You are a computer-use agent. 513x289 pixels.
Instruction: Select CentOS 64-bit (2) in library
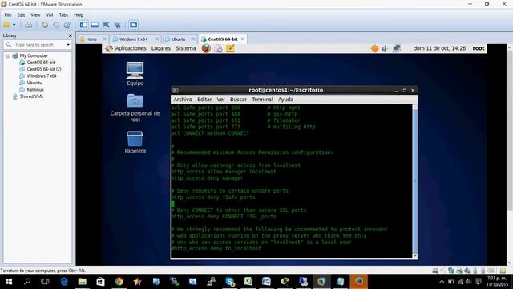pos(44,69)
